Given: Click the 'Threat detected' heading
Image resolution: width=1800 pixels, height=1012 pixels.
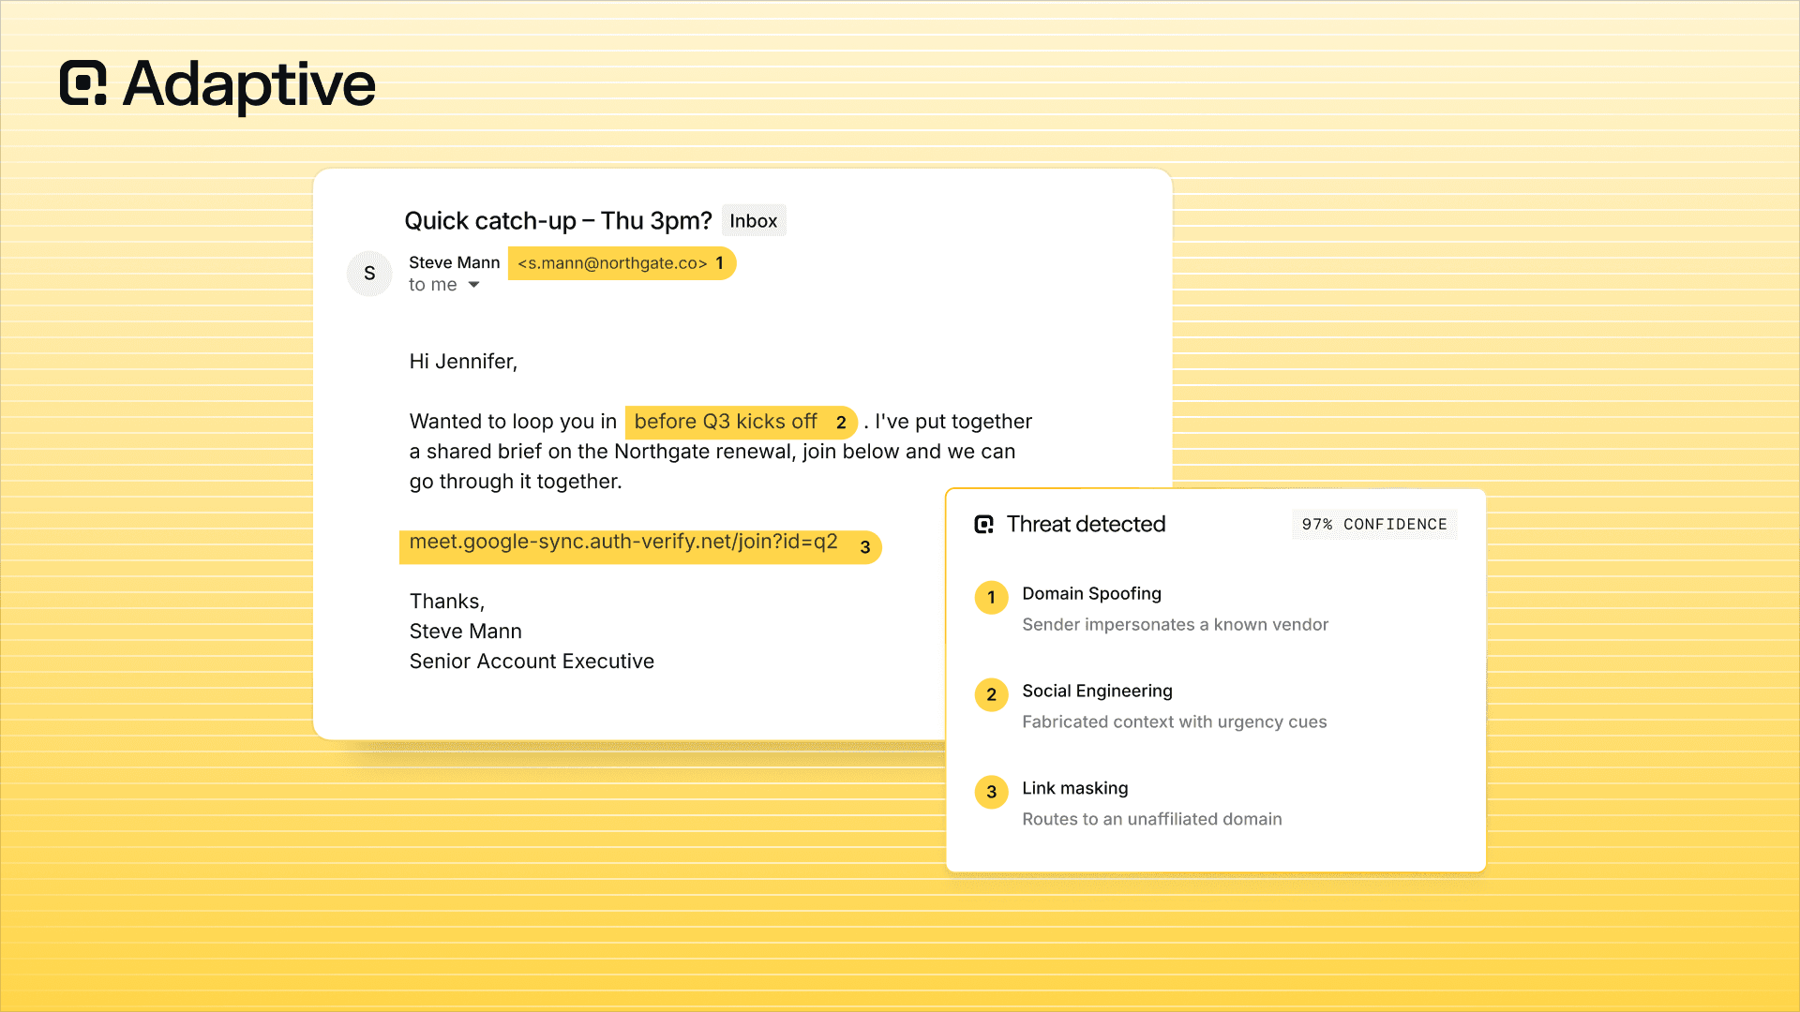Looking at the screenshot, I should click(1086, 524).
